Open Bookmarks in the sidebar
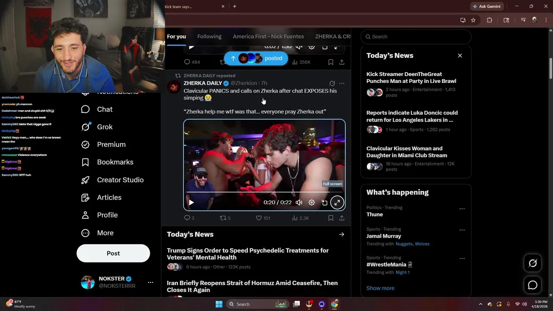This screenshot has width=553, height=311. tap(107, 162)
